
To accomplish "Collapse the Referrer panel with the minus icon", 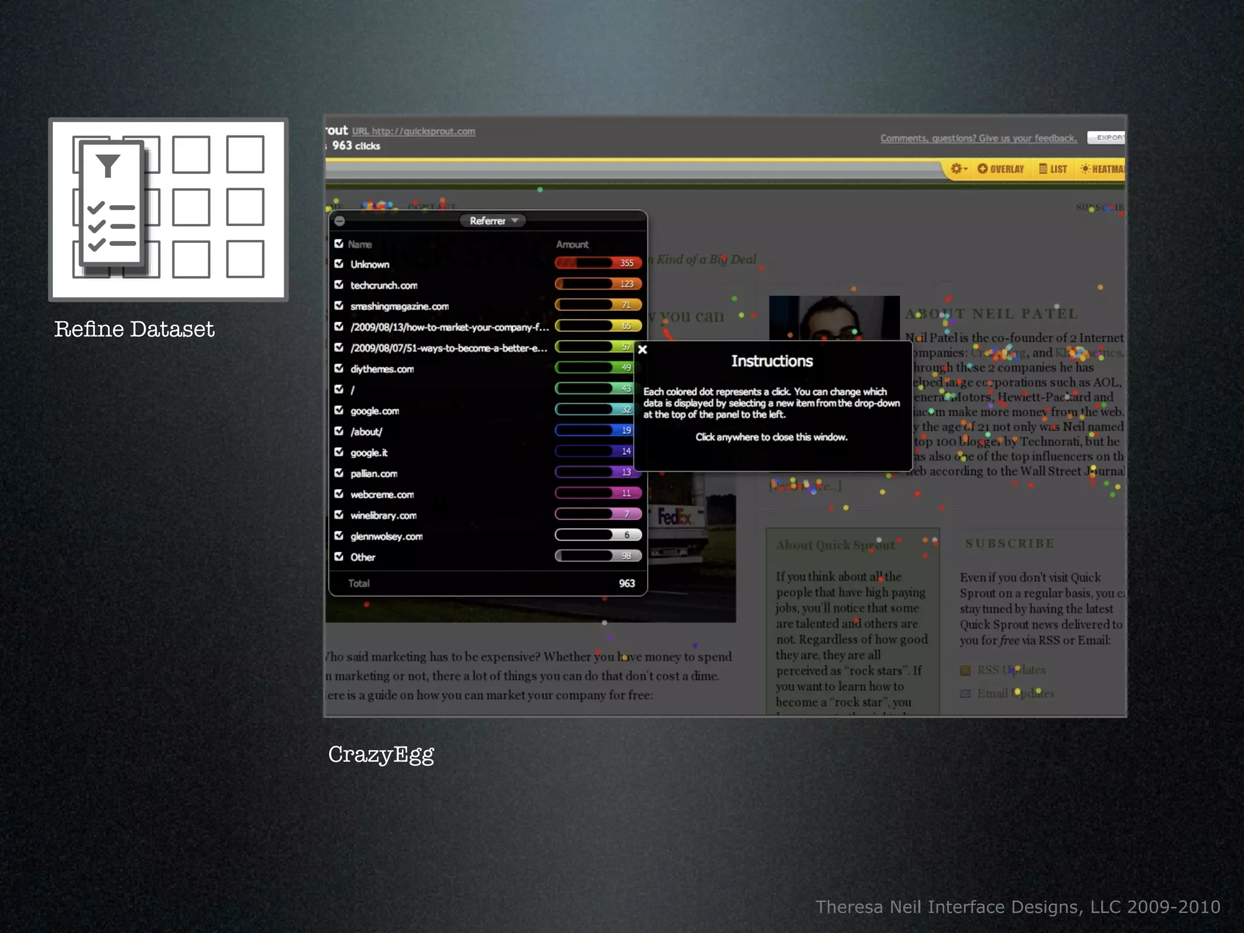I will (340, 221).
